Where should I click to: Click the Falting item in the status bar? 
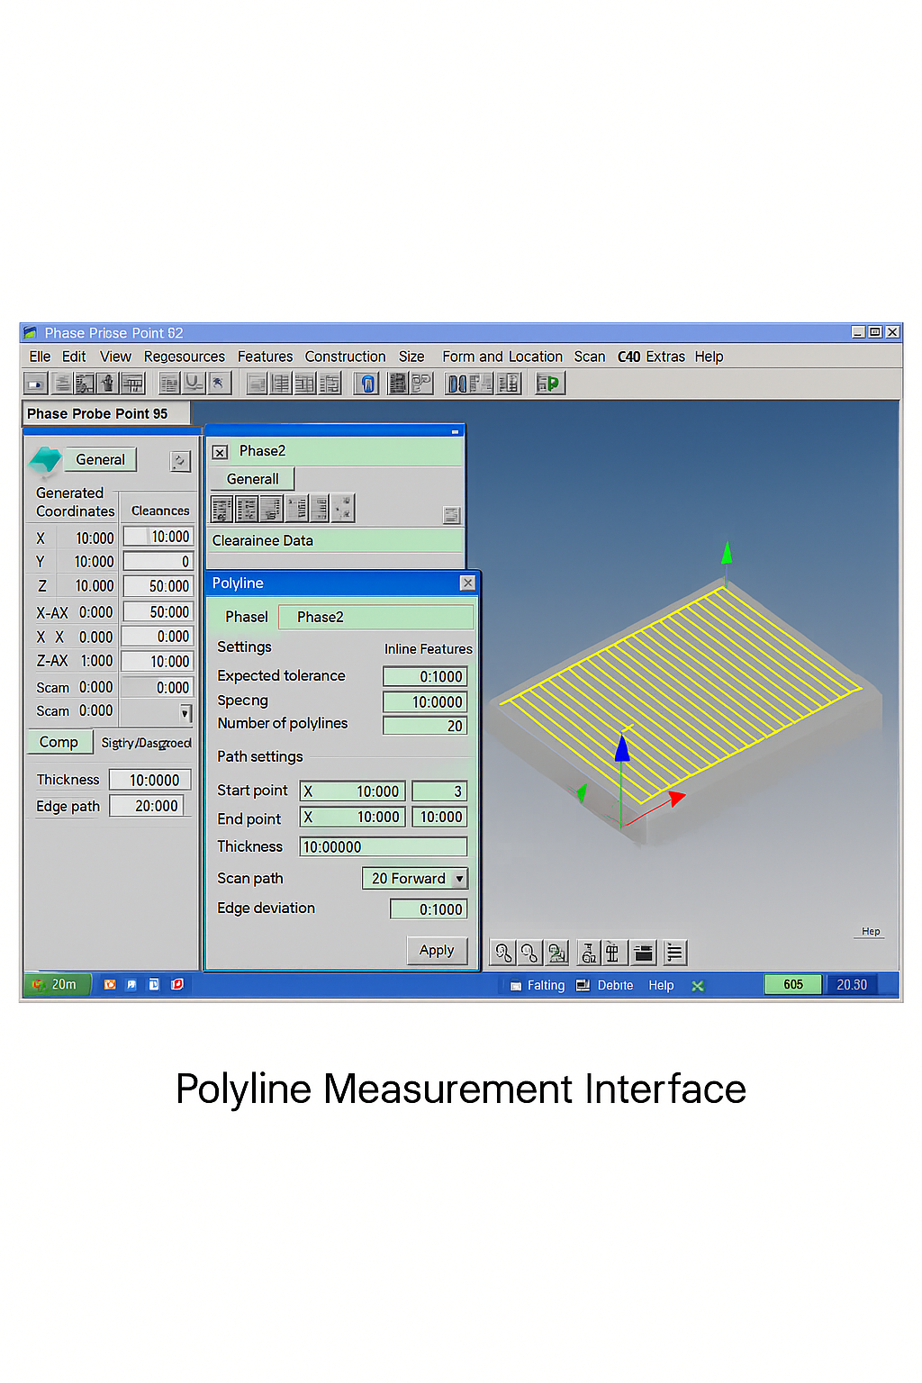[x=545, y=985]
